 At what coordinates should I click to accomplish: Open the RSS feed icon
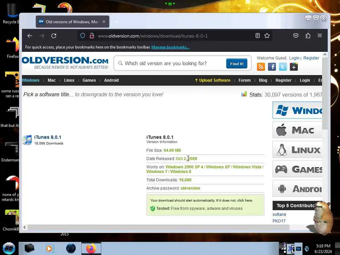click(261, 67)
